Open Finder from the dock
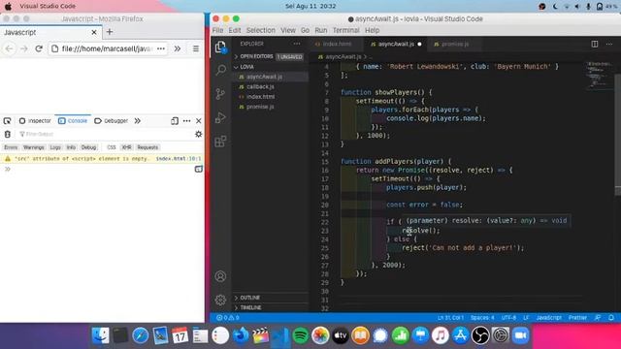Screen dimensions: 621x349 point(100,336)
